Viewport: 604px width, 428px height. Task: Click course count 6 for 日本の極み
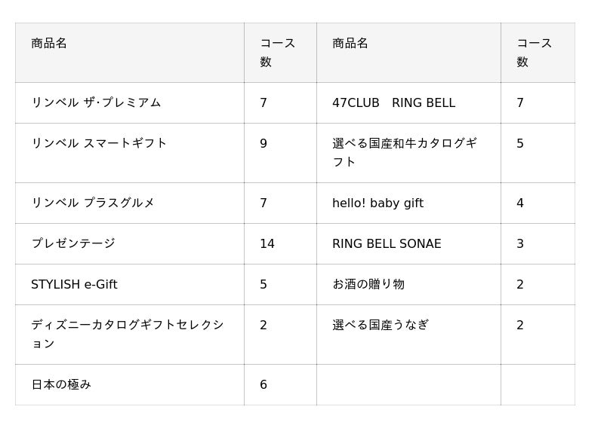tap(263, 384)
